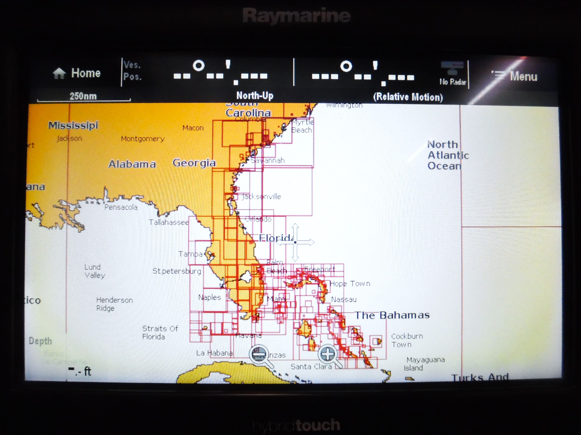Tap the Cockburn Town label
The width and height of the screenshot is (581, 435).
[x=407, y=340]
